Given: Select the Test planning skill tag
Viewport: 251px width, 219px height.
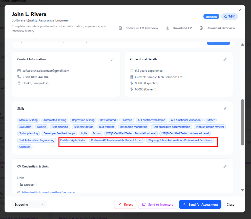Looking at the screenshot, I should pyautogui.click(x=60, y=127).
